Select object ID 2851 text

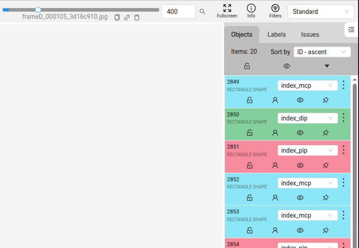(x=233, y=147)
